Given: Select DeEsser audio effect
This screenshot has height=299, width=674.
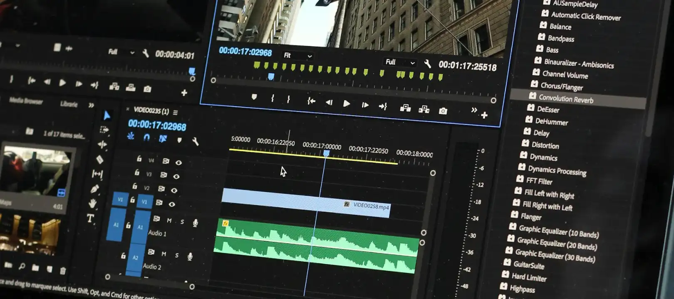Looking at the screenshot, I should (x=548, y=110).
